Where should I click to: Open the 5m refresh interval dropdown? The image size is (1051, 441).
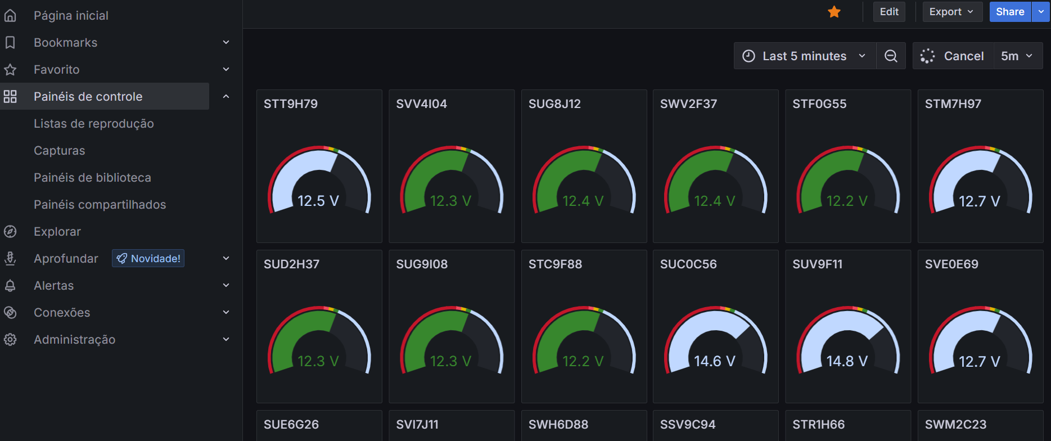coord(1017,56)
